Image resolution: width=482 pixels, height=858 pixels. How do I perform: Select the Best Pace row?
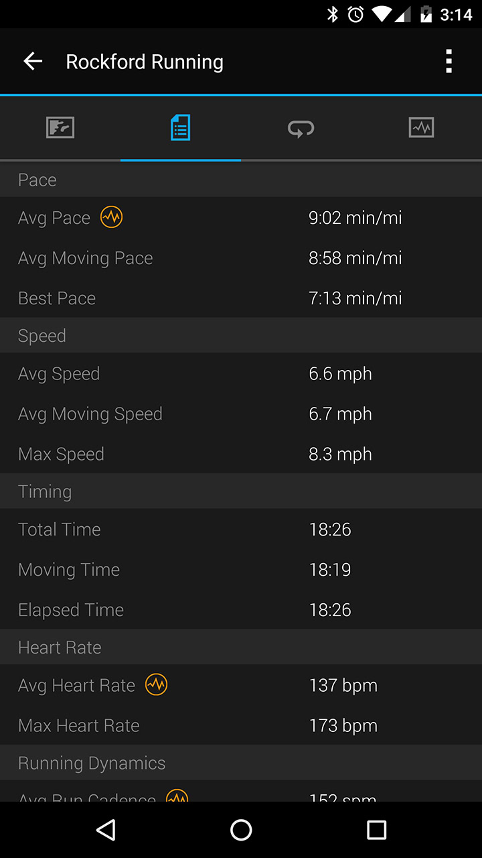tap(241, 298)
